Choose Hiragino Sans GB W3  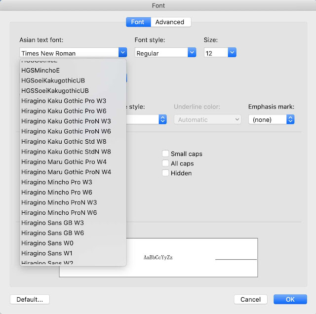pos(73,223)
